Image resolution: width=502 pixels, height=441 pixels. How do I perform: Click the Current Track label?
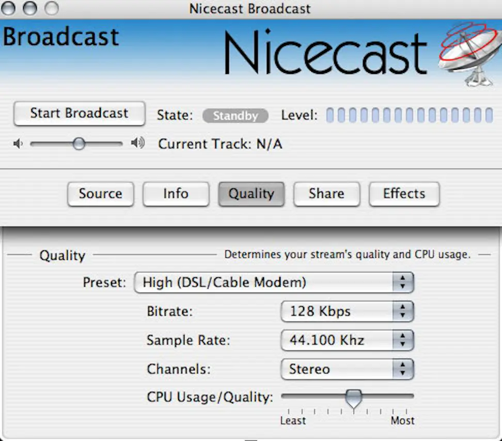coord(219,144)
